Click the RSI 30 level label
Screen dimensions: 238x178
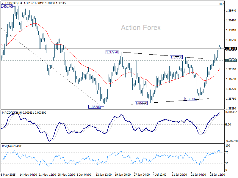coord(227,163)
